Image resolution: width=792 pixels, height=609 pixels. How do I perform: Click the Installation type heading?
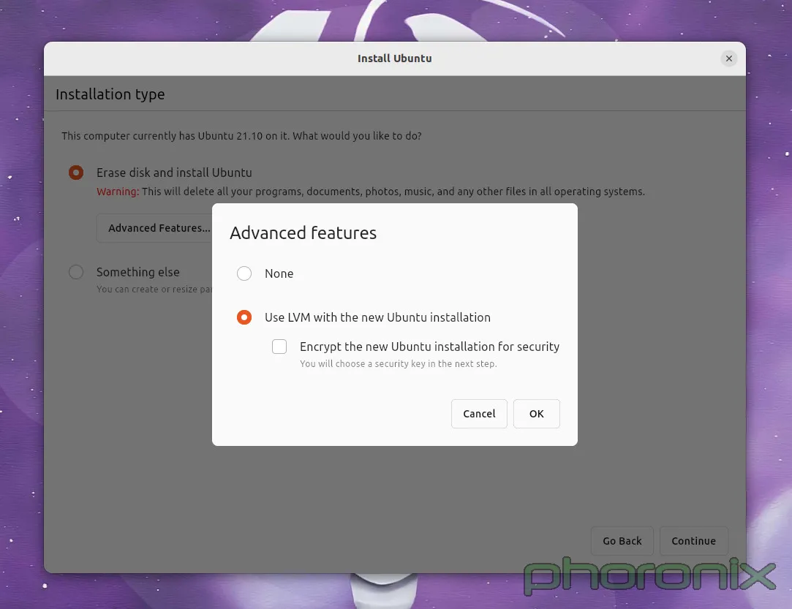coord(110,94)
